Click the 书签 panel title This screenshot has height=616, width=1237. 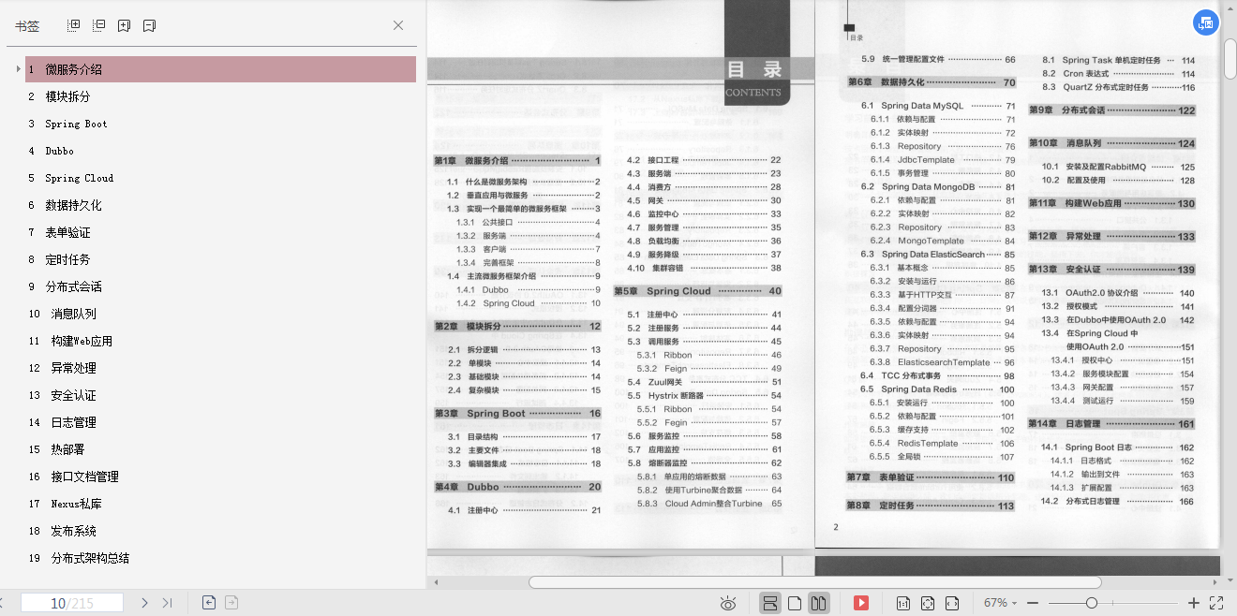(27, 26)
